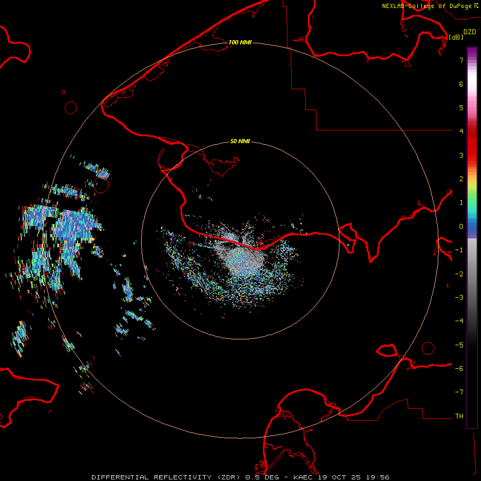Screen dimensions: 481x481
Task: Click the [dB] unit label
Action: tap(456, 37)
